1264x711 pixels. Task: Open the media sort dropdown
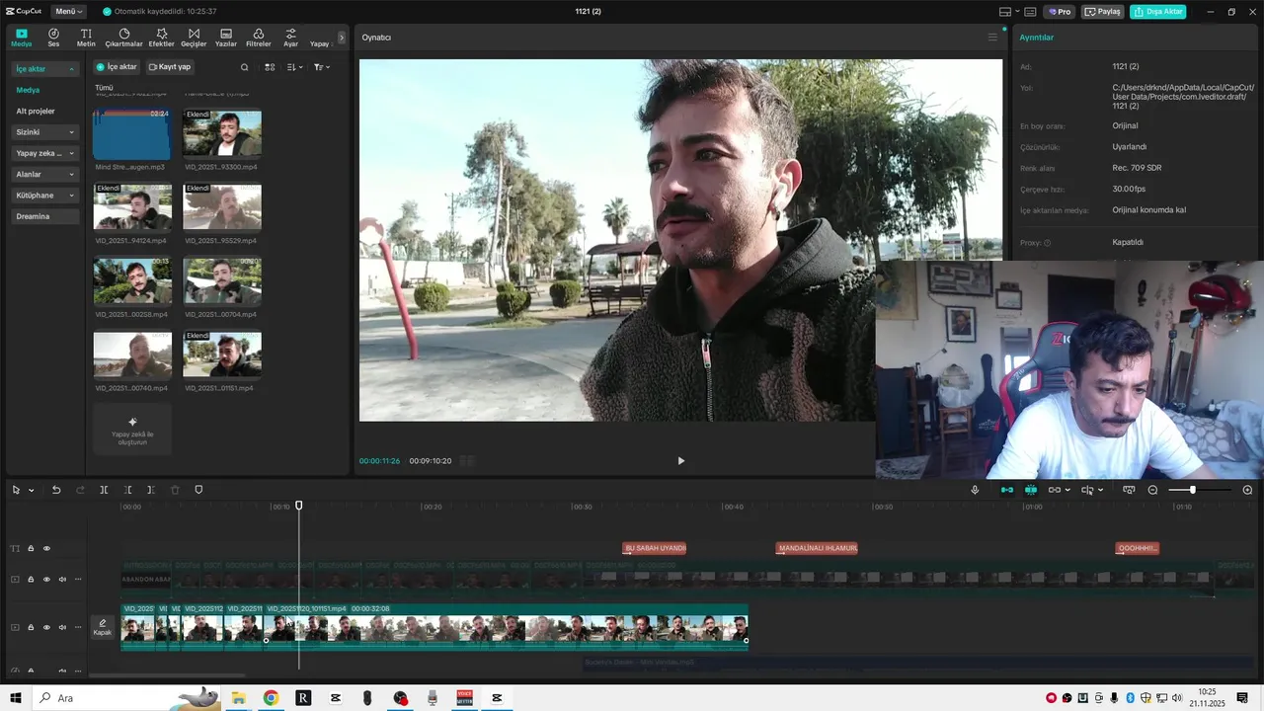click(x=295, y=67)
